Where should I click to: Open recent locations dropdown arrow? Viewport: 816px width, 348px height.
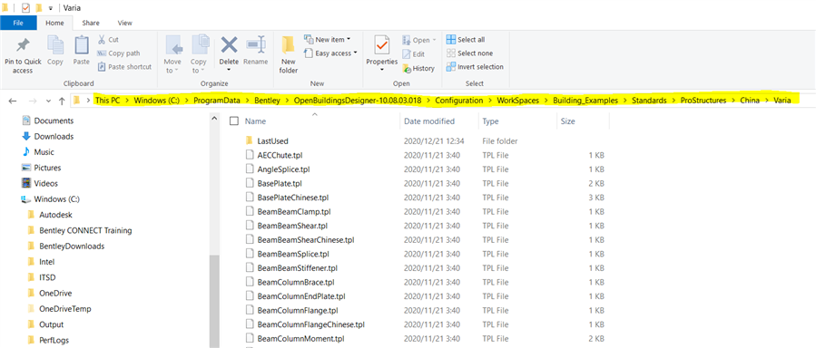(x=48, y=101)
